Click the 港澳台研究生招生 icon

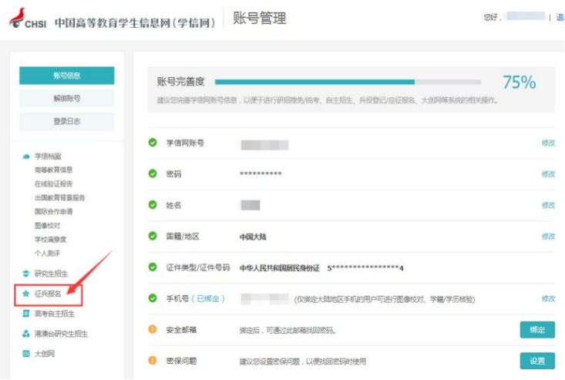coord(26,334)
